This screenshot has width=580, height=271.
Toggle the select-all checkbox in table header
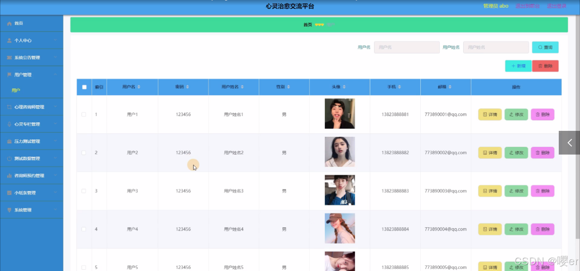[84, 87]
